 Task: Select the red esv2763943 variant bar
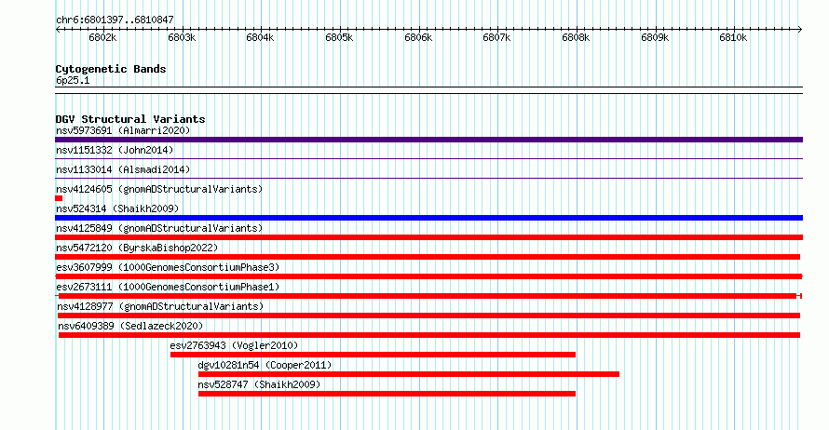pyautogui.click(x=373, y=355)
